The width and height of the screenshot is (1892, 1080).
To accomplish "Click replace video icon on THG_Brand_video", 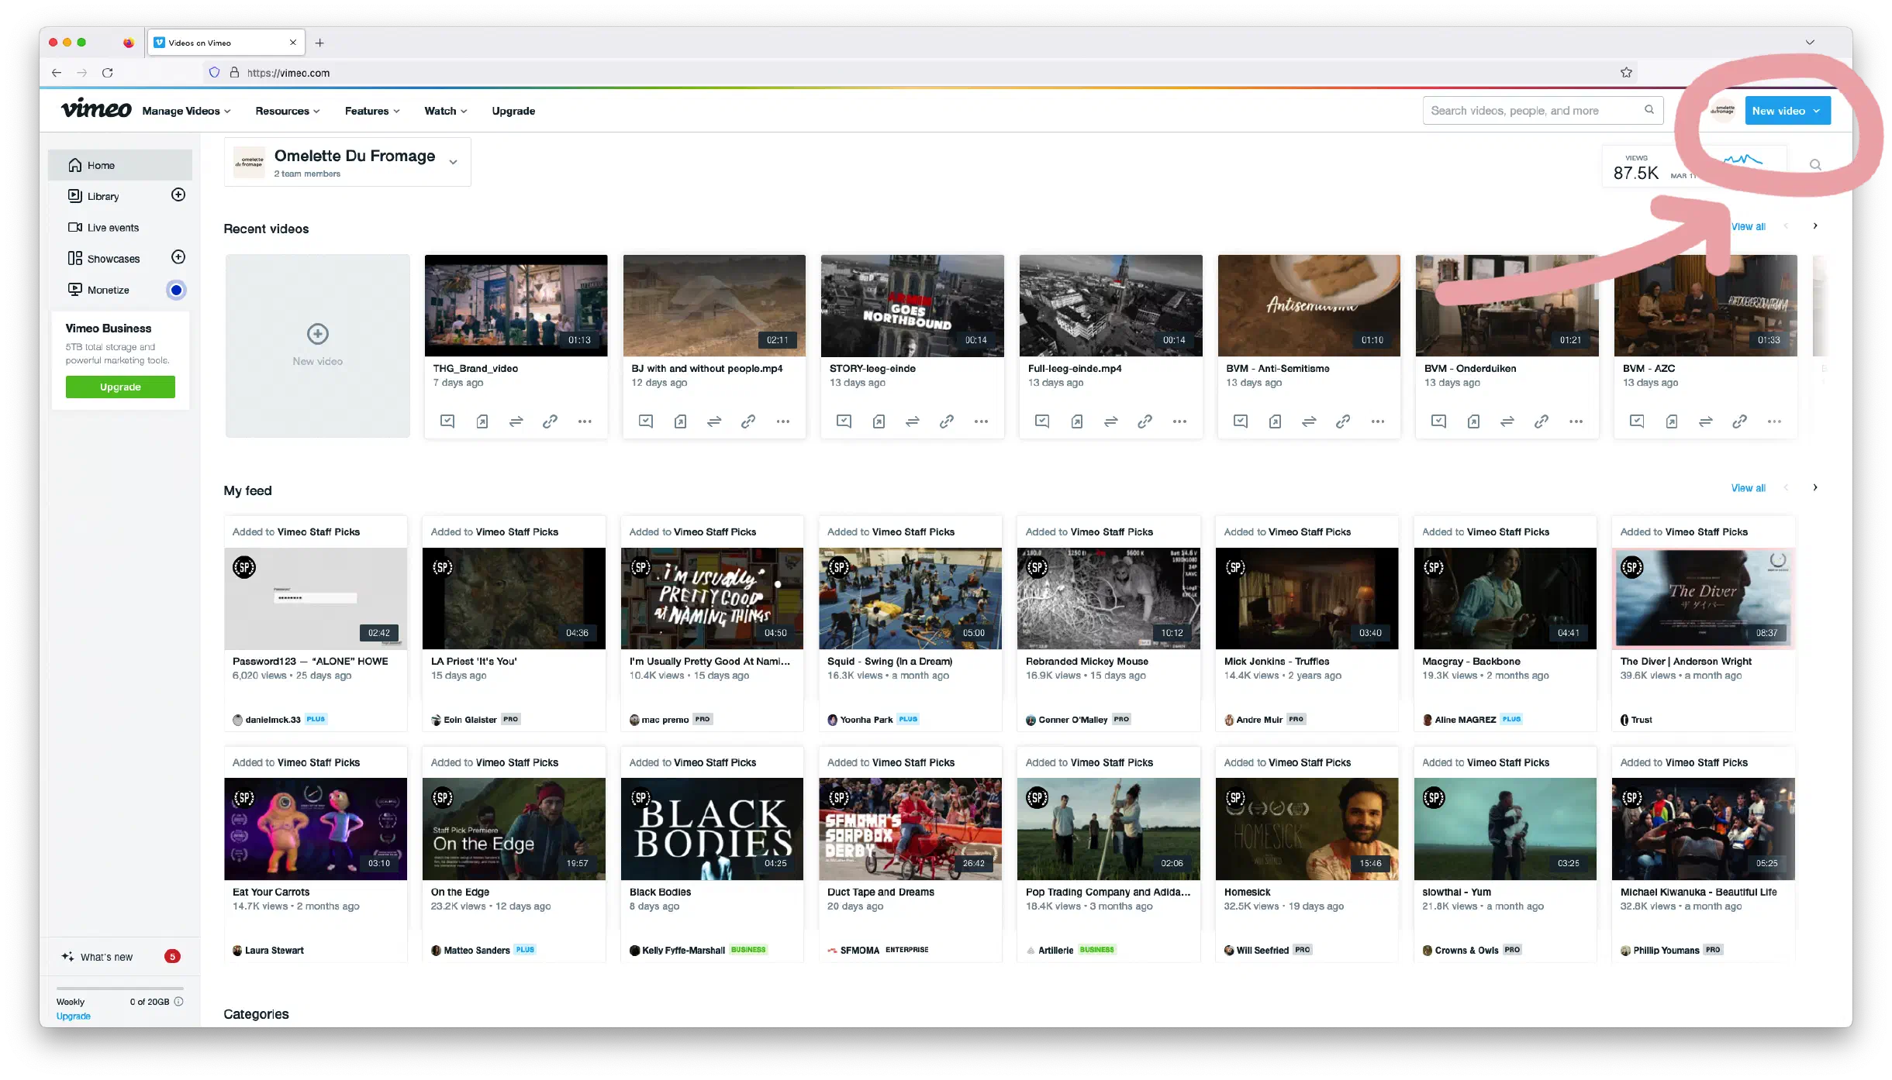I will (516, 421).
